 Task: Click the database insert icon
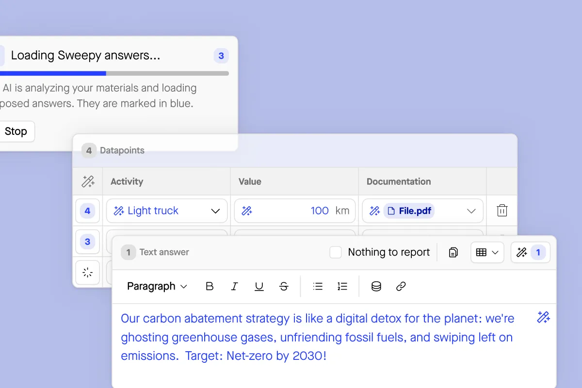[x=376, y=287]
